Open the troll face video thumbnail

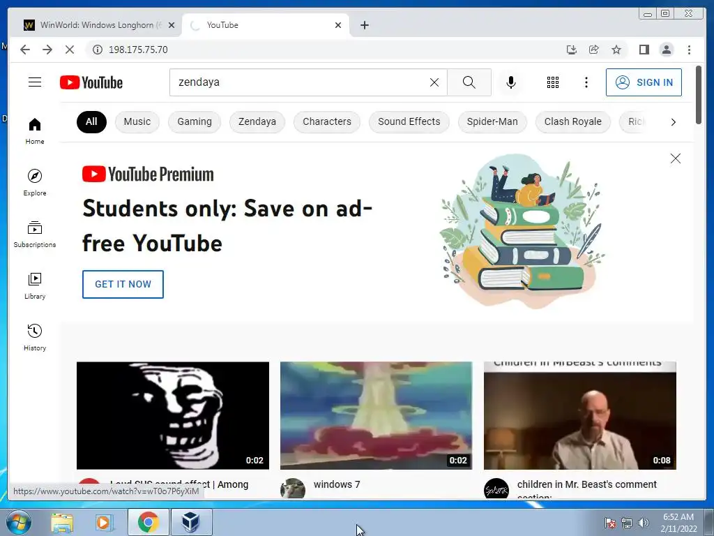(x=173, y=415)
